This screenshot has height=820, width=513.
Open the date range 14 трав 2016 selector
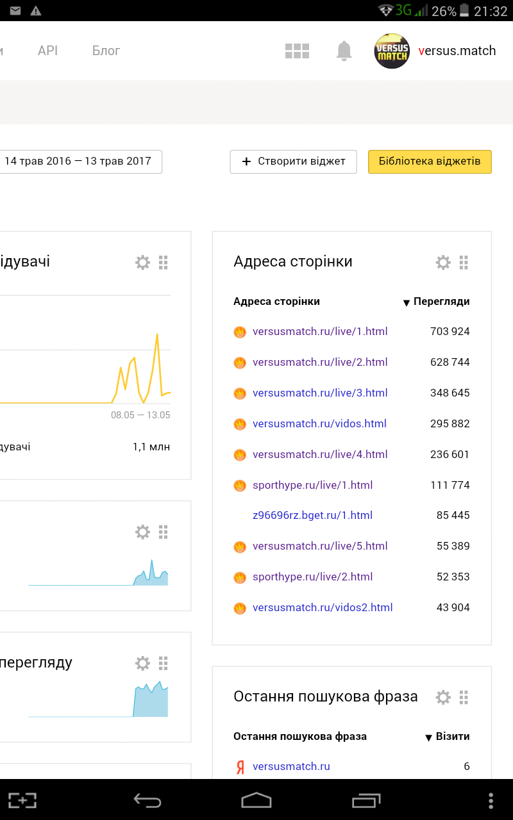[78, 161]
